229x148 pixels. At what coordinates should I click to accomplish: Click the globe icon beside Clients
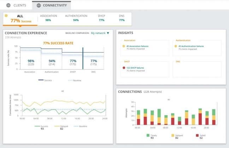tap(8, 5)
